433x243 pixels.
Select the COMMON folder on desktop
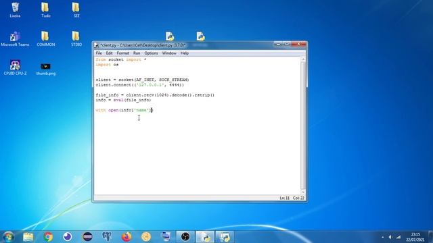pos(45,39)
